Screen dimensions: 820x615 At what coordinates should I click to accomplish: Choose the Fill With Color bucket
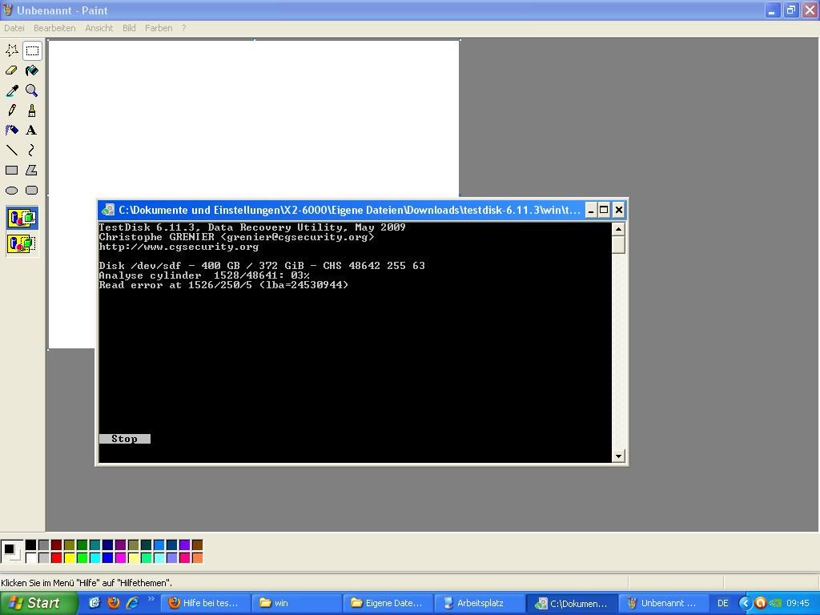(x=32, y=70)
